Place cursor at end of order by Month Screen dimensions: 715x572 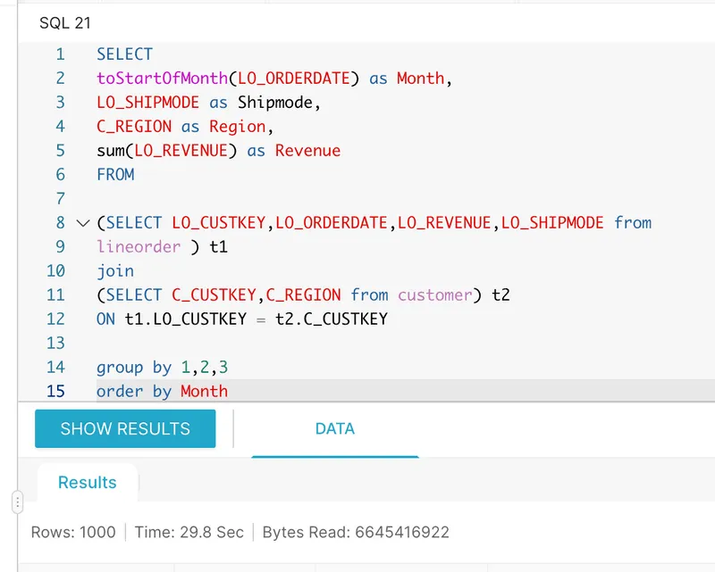[x=229, y=391]
